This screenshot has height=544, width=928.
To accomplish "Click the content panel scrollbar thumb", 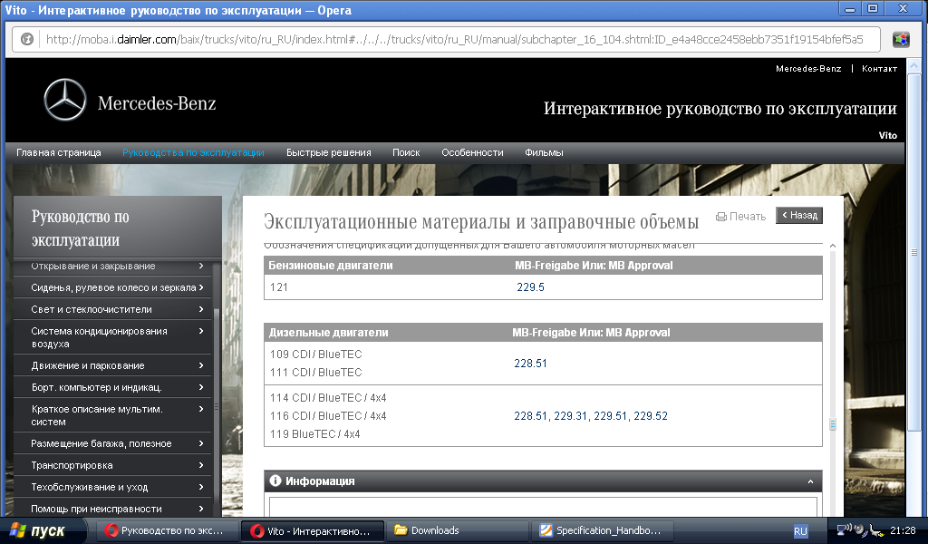I will coord(833,424).
